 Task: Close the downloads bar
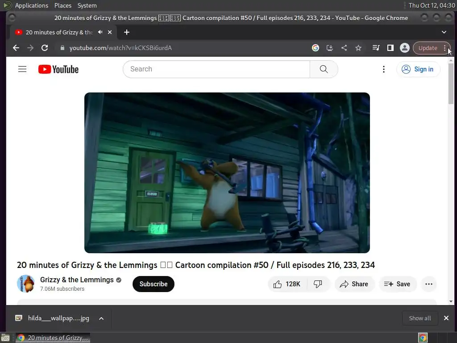click(x=446, y=318)
